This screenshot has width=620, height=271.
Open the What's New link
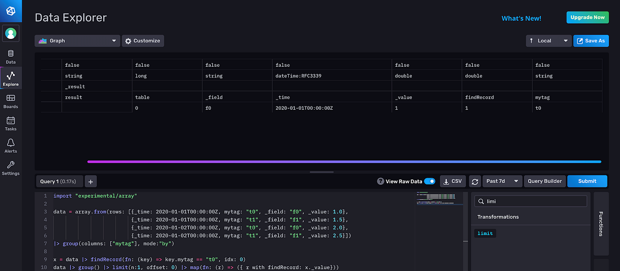pos(521,18)
